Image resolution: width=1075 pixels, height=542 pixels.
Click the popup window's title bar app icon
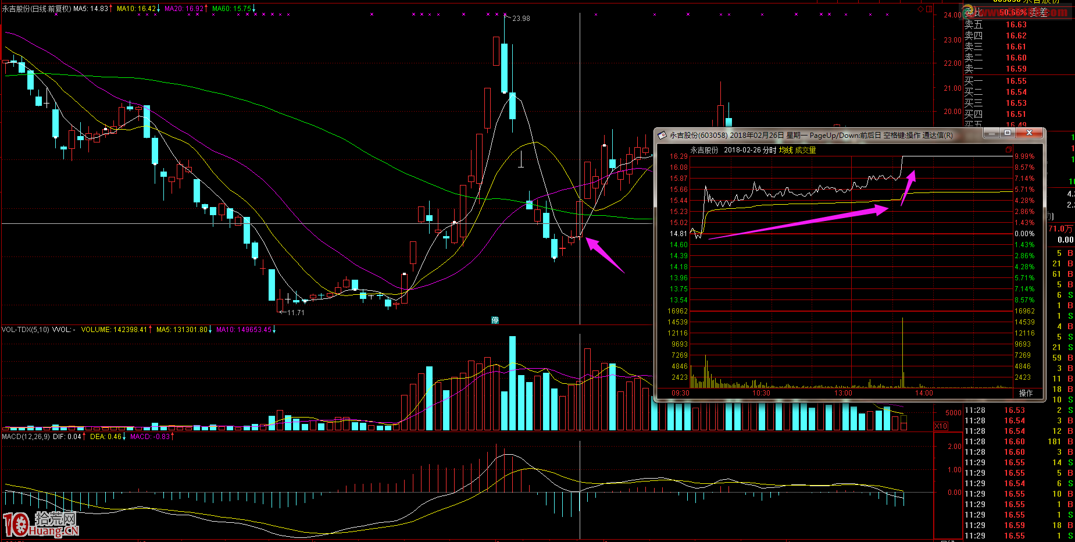[x=662, y=135]
